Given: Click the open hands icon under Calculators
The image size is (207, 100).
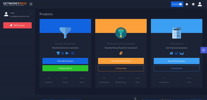Looking at the screenshot, I should (x=182, y=53).
